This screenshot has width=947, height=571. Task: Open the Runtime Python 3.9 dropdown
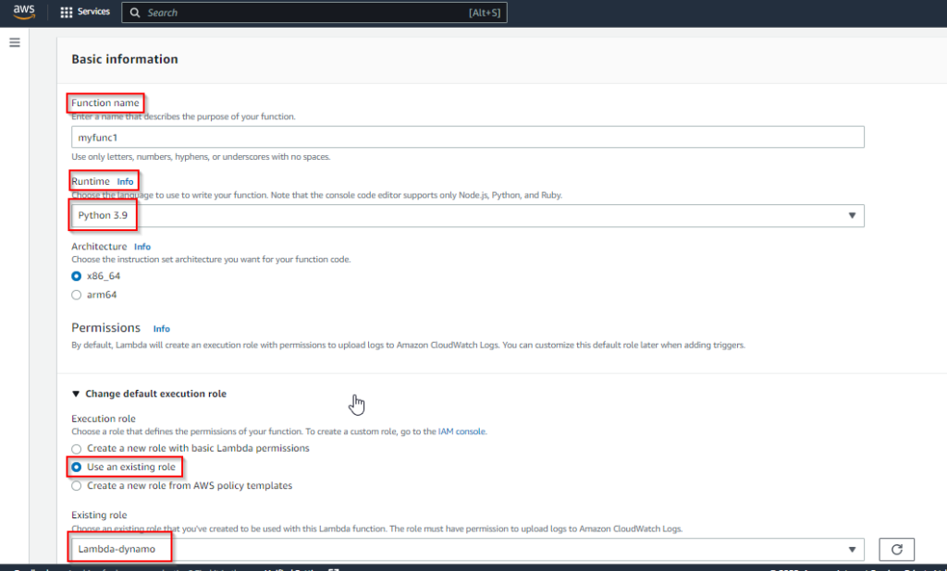[467, 215]
